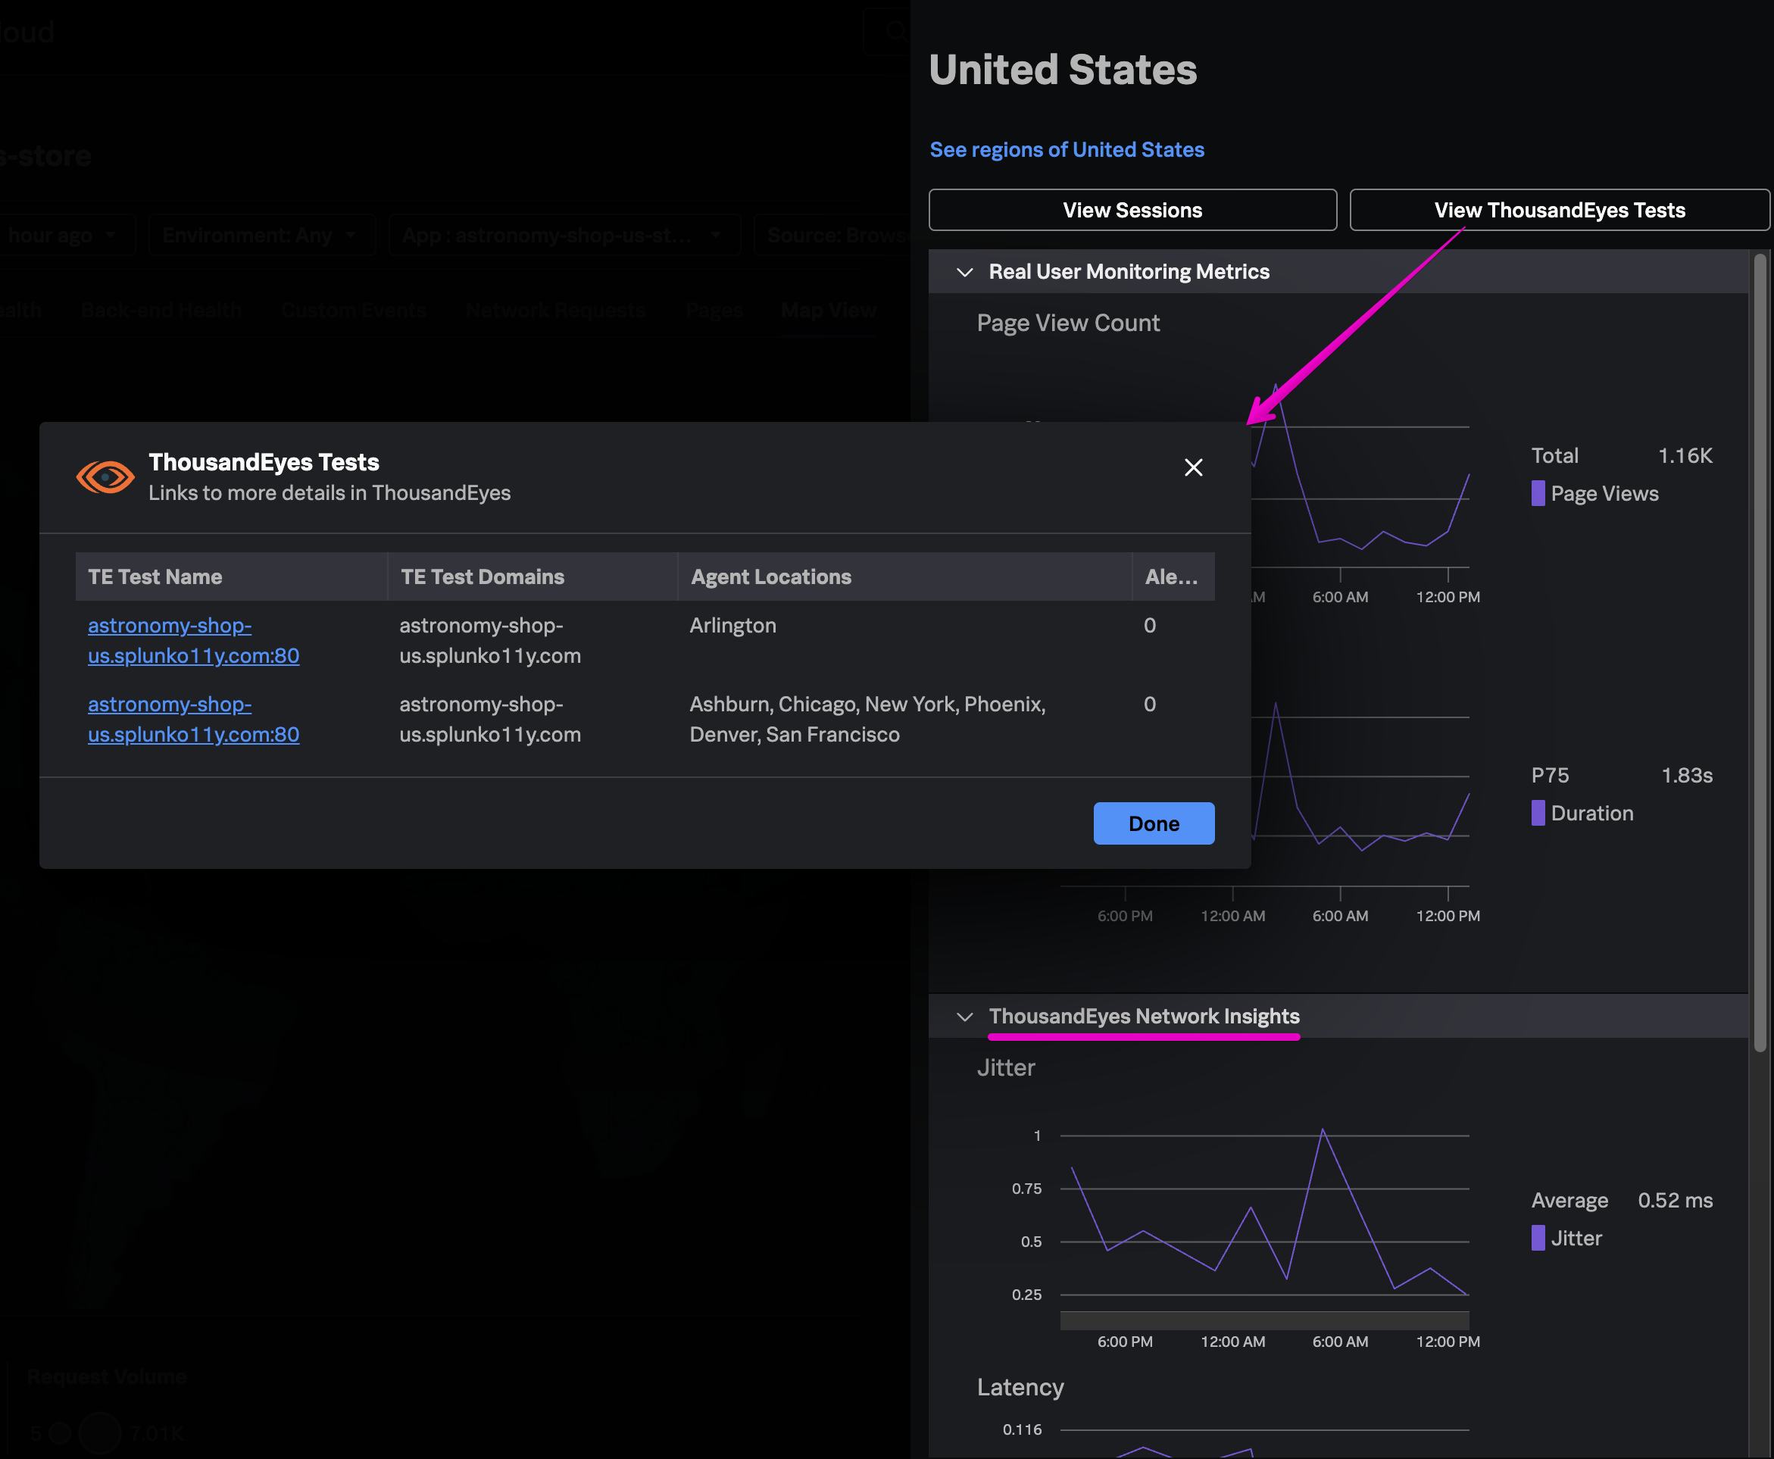Switch to the Map View tab

coord(827,310)
